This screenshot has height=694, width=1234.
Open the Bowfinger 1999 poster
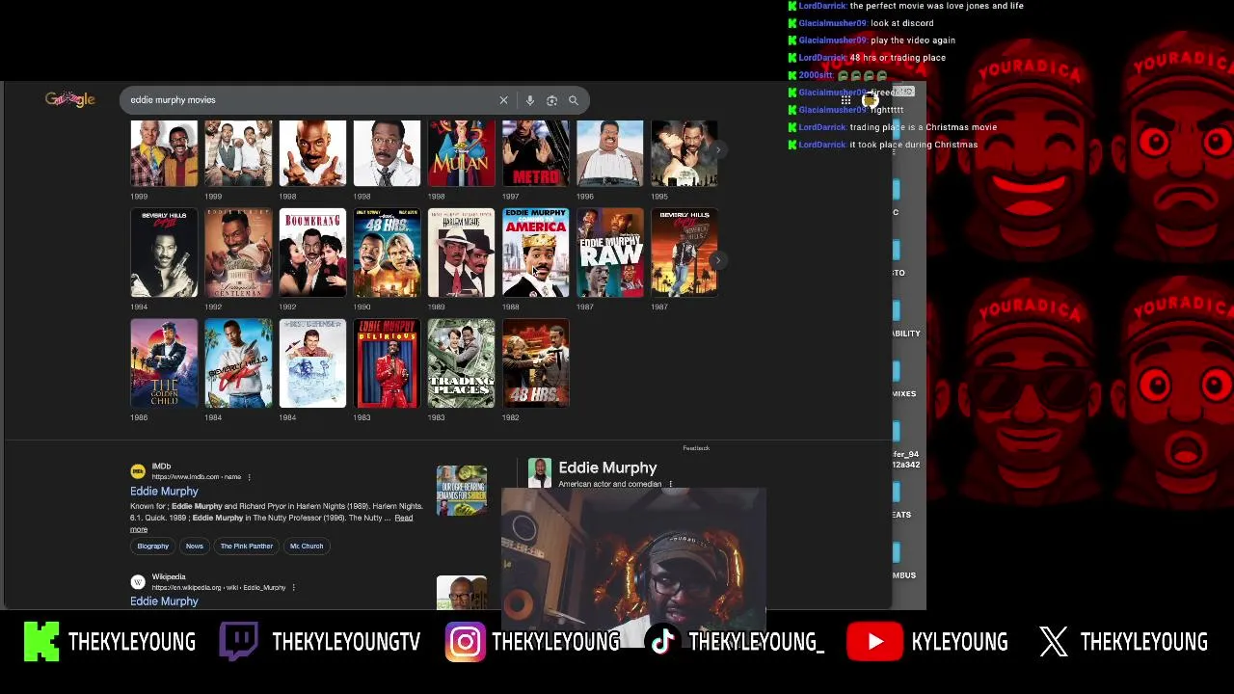click(x=164, y=153)
